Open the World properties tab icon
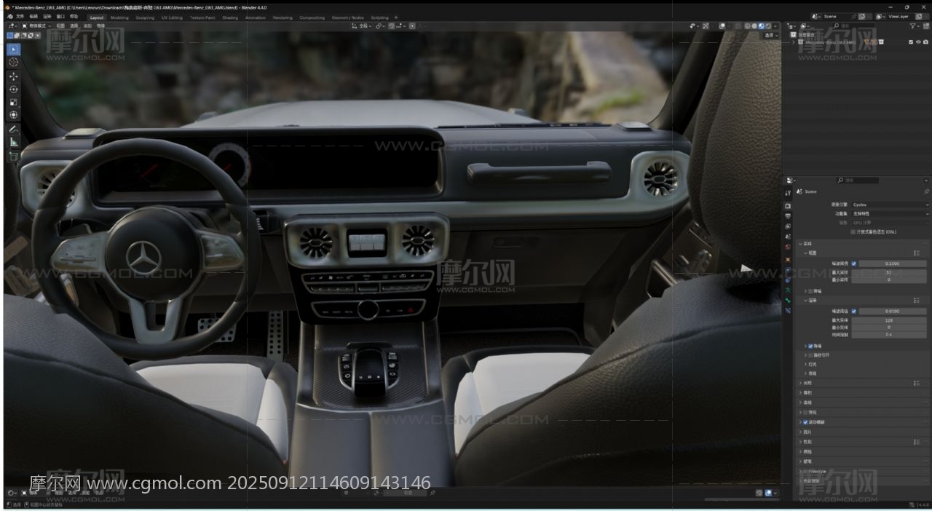Image resolution: width=932 pixels, height=511 pixels. 788,247
